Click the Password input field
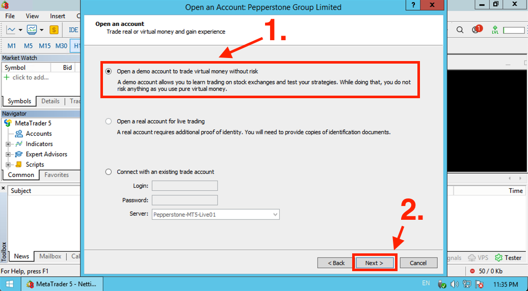528x291 pixels. (x=184, y=200)
